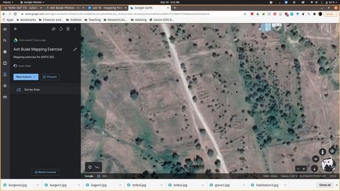340x191 pixels.
Task: Toggle 3D view button
Action: (316, 159)
